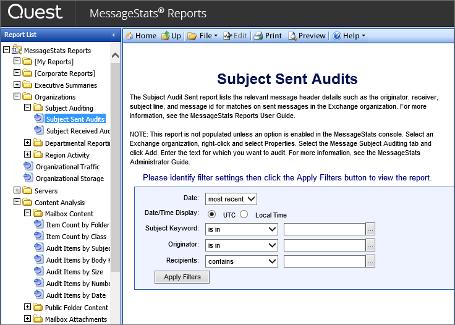455x325 pixels.
Task: Click the [My Reports] folder icon
Action: (27, 61)
